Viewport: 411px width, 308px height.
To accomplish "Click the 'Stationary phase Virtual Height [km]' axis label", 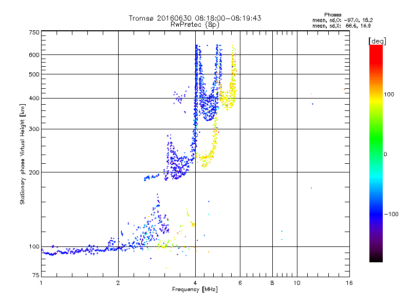I will (22, 155).
